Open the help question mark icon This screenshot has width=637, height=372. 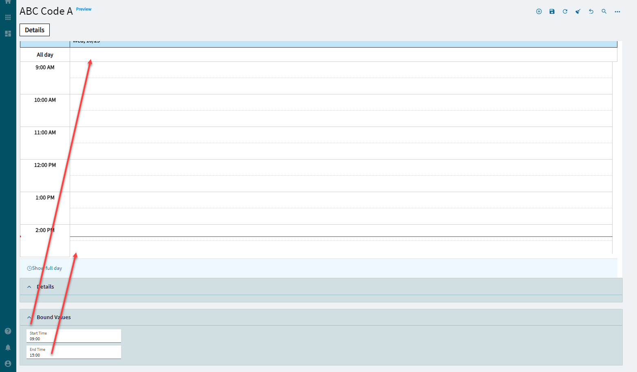(8, 331)
